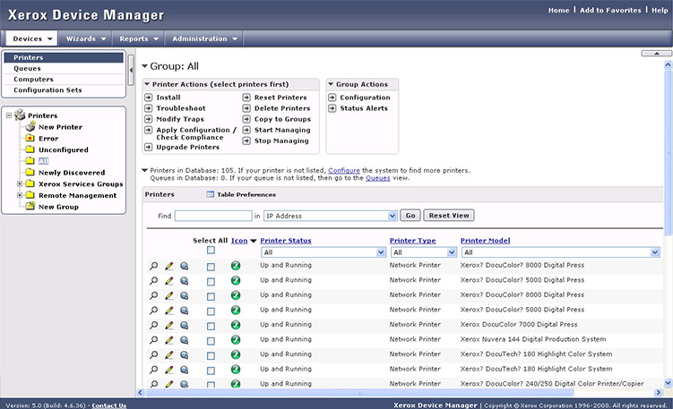Select Queues in the left navigation
673x409 pixels.
tap(27, 68)
